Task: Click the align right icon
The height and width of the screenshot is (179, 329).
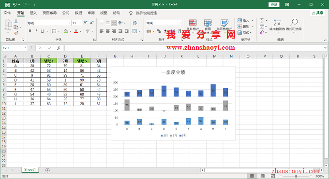Action: point(114,31)
